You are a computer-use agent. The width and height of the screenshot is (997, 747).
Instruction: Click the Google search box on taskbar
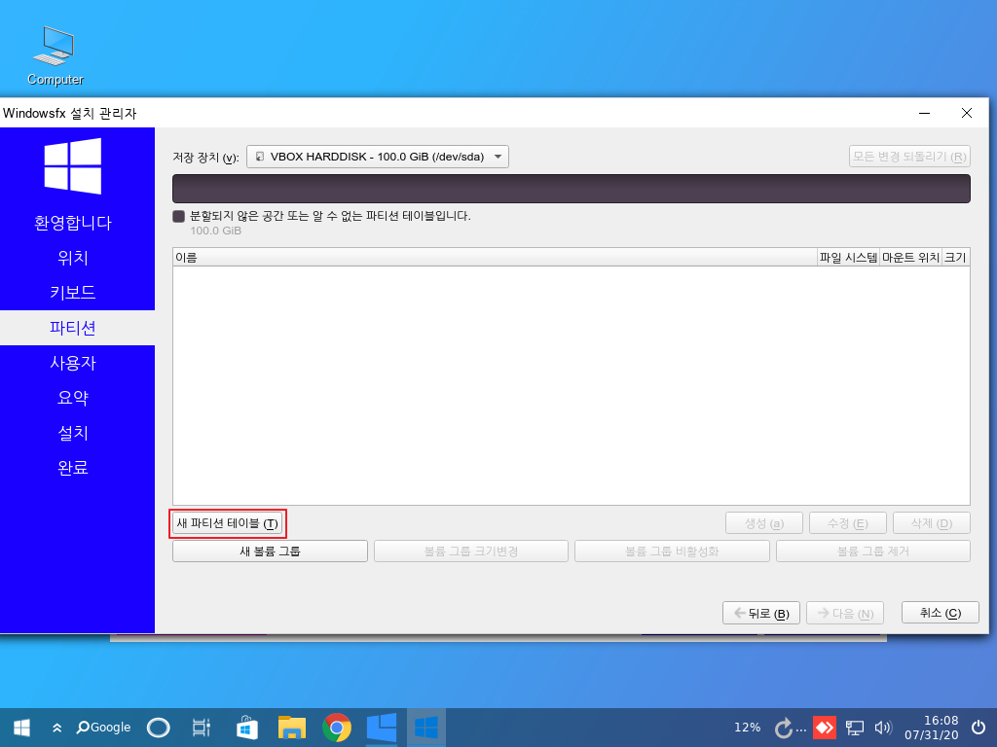[x=103, y=728]
